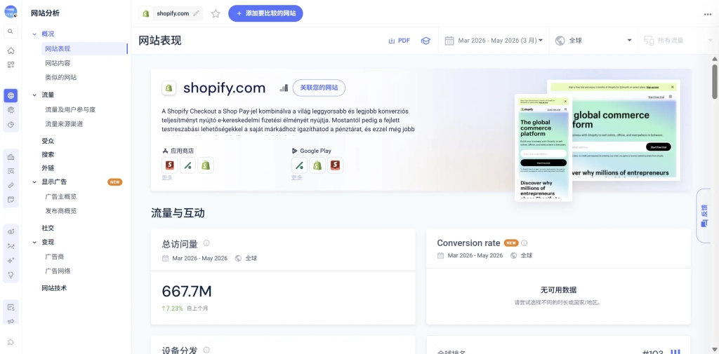Image resolution: width=719 pixels, height=354 pixels.
Task: Open the Shopify bag app under 应用商店
Action: (x=206, y=165)
